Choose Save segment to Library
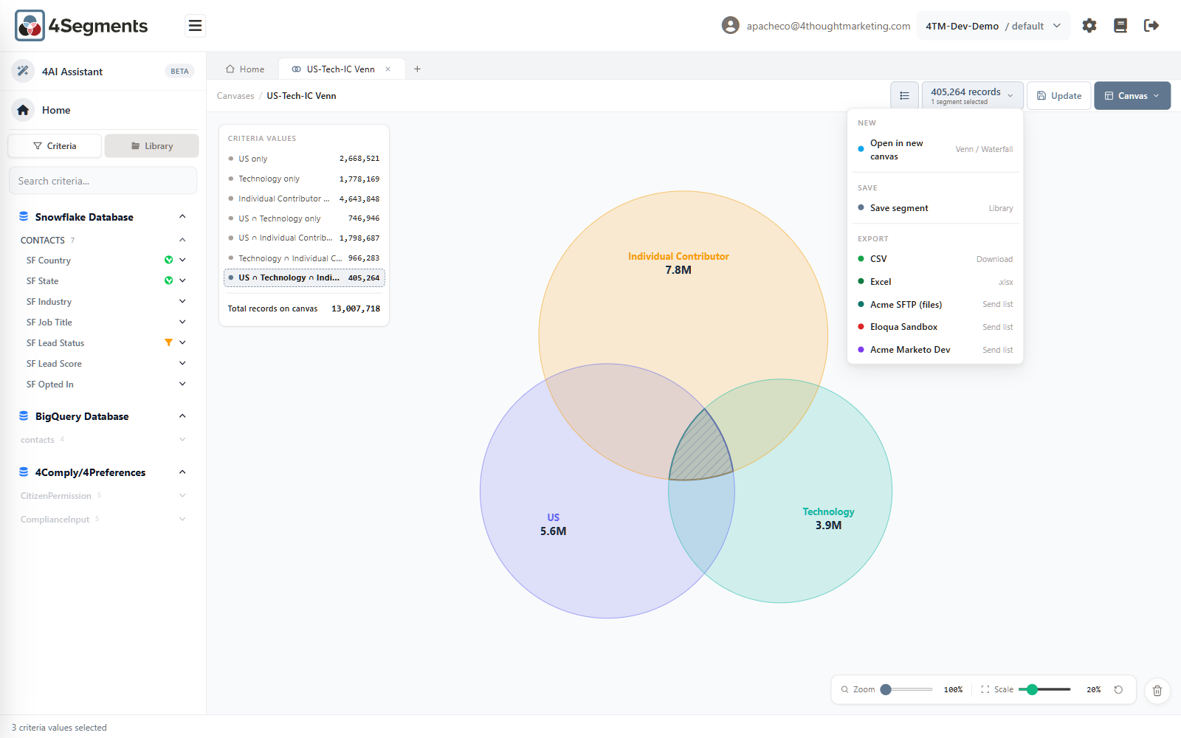1181x738 pixels. coord(935,208)
